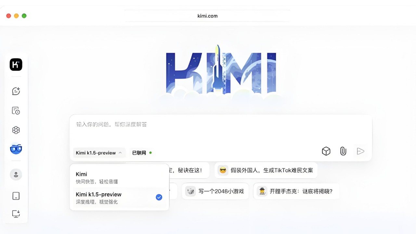416x234 pixels.
Task: Open the Kimi+ apps flower icon
Action: 16,130
